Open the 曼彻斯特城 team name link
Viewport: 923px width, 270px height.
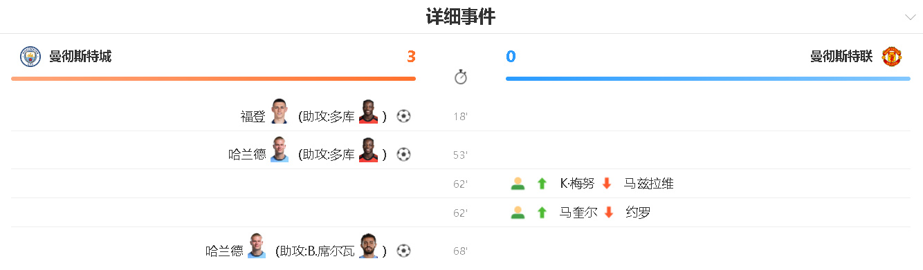(x=80, y=57)
